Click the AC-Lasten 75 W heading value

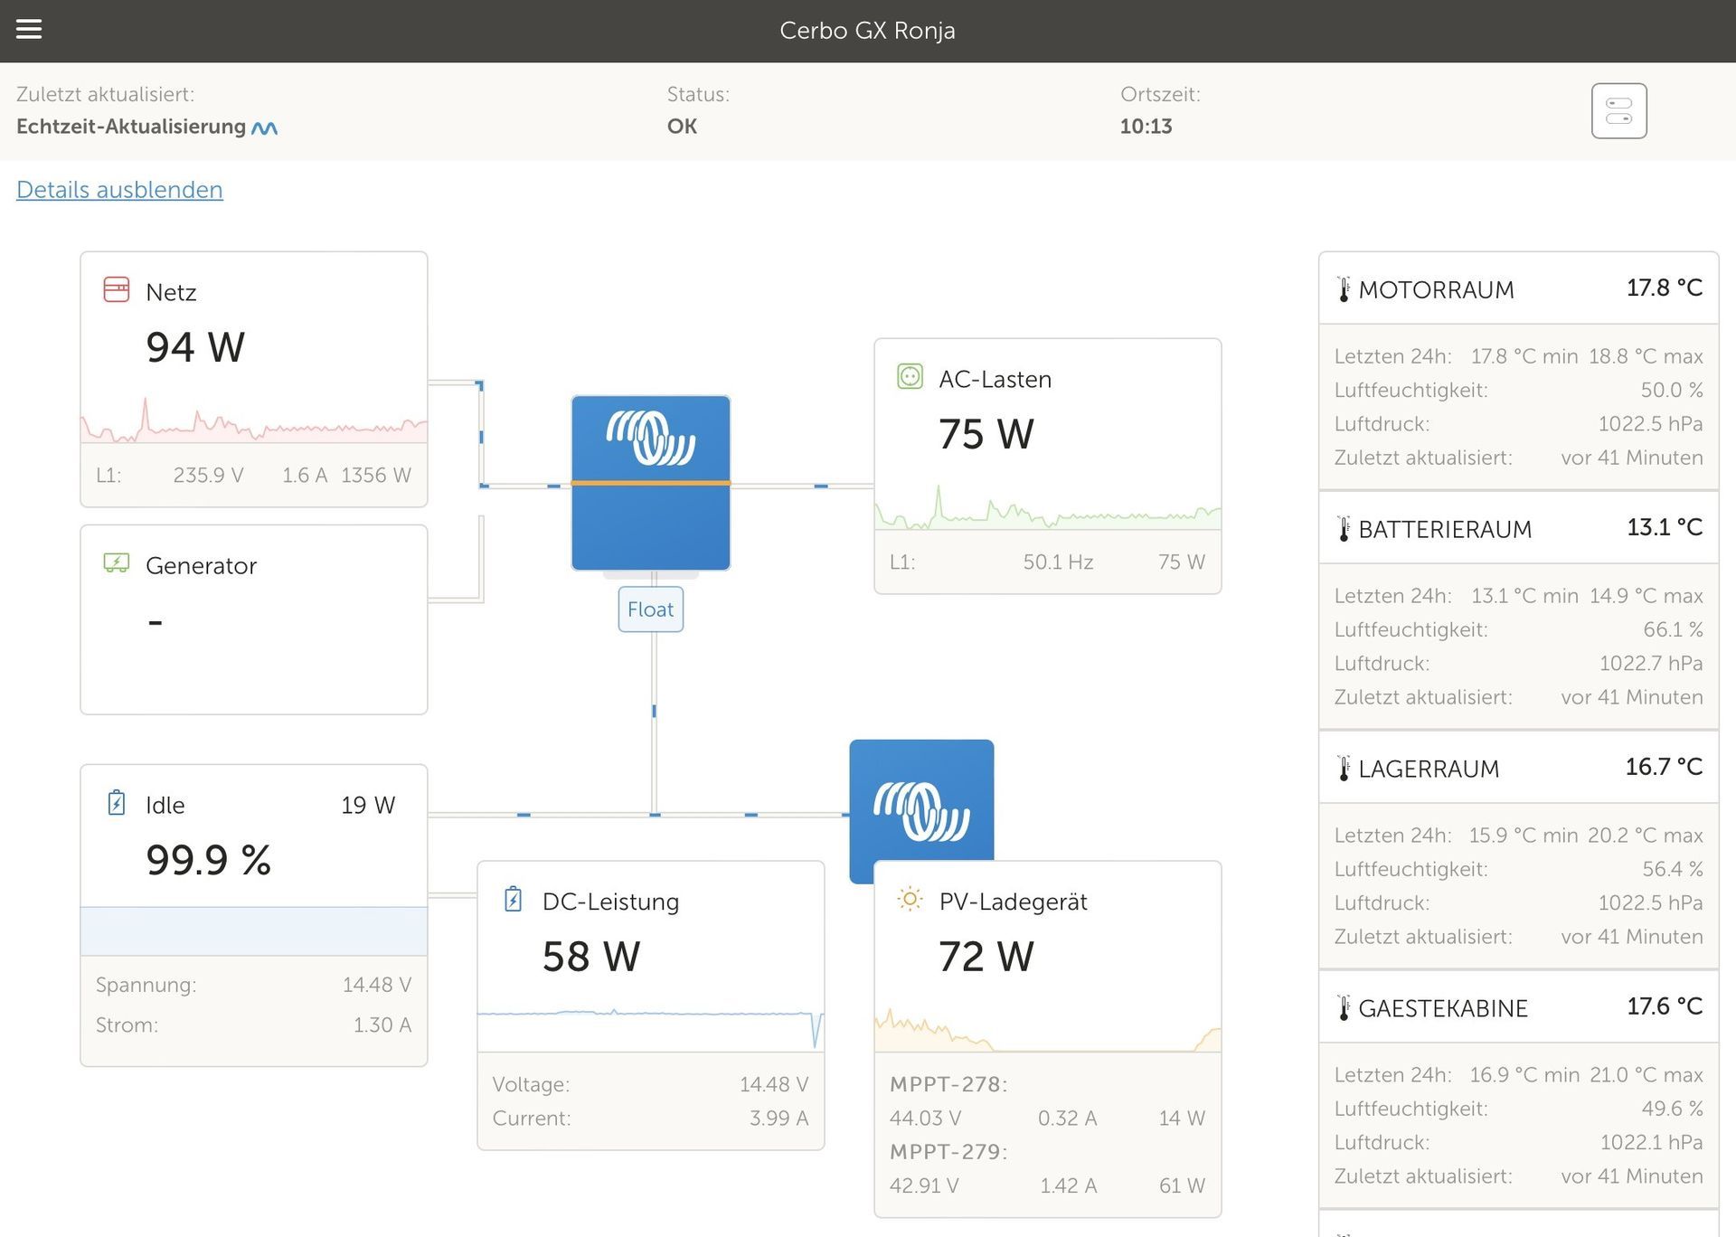click(986, 434)
